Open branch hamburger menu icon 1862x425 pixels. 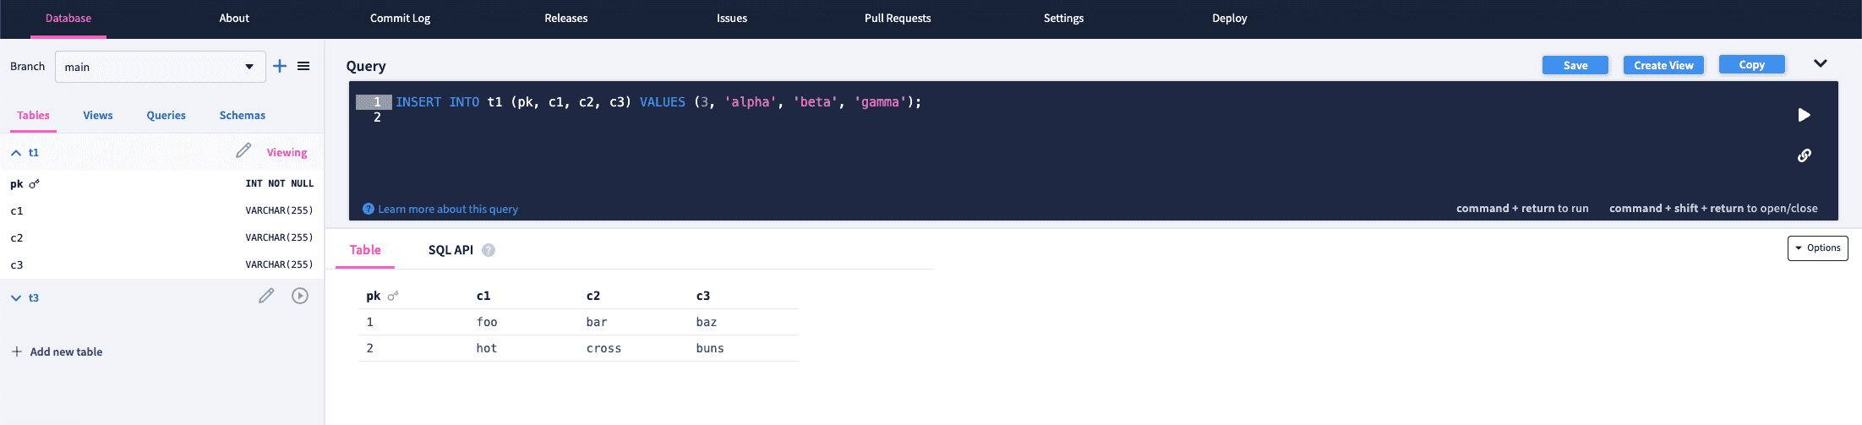tap(303, 66)
